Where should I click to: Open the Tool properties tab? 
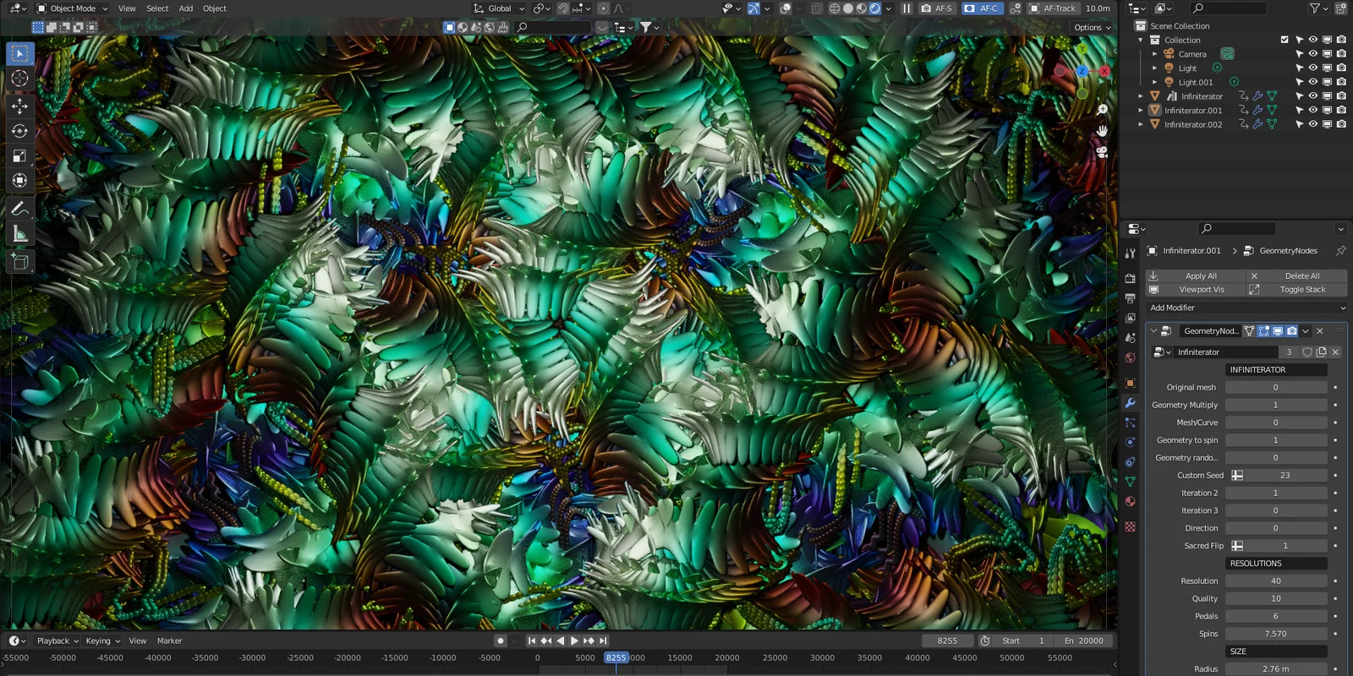(1130, 253)
